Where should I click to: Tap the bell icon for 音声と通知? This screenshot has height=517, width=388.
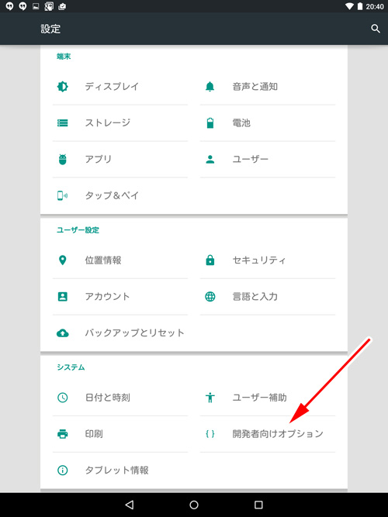pyautogui.click(x=210, y=87)
